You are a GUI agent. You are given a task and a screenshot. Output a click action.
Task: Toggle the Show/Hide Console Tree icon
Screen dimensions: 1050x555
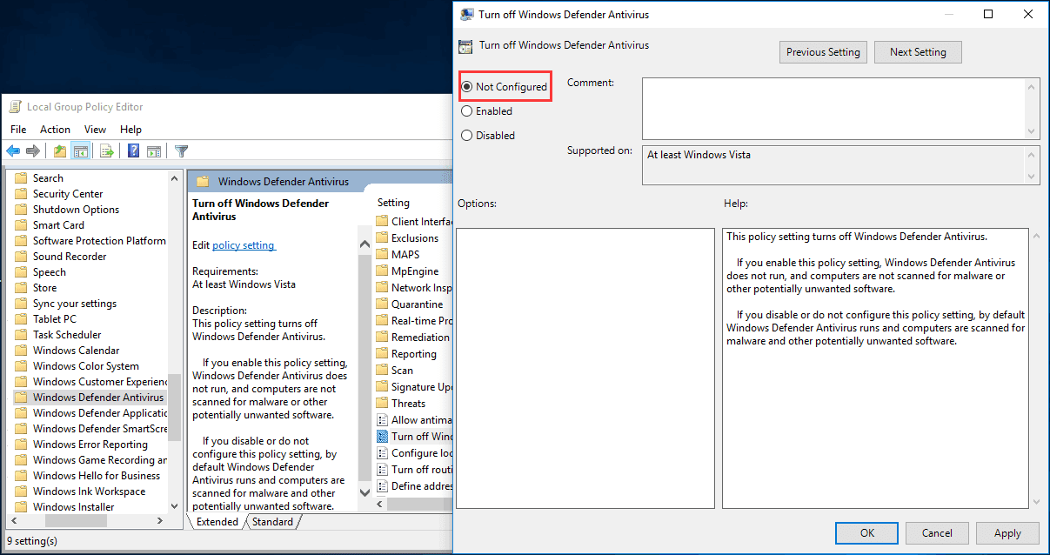pyautogui.click(x=81, y=151)
